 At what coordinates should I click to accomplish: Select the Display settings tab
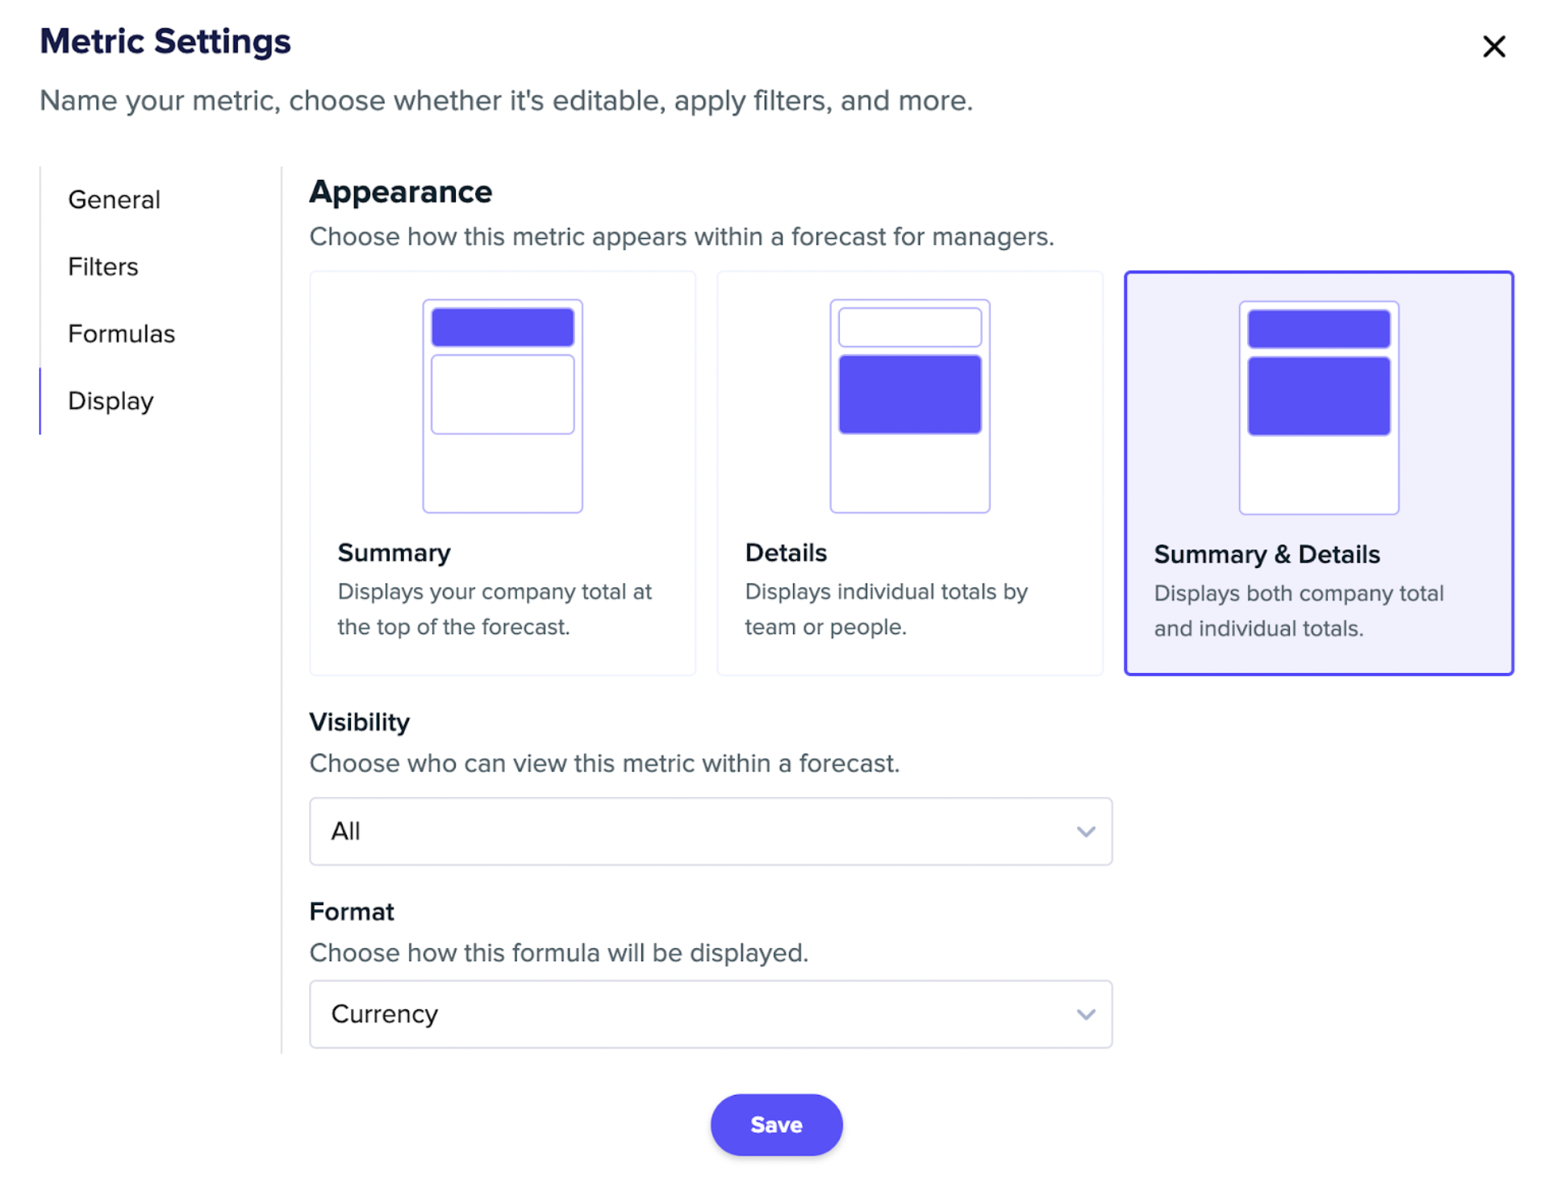click(x=111, y=401)
